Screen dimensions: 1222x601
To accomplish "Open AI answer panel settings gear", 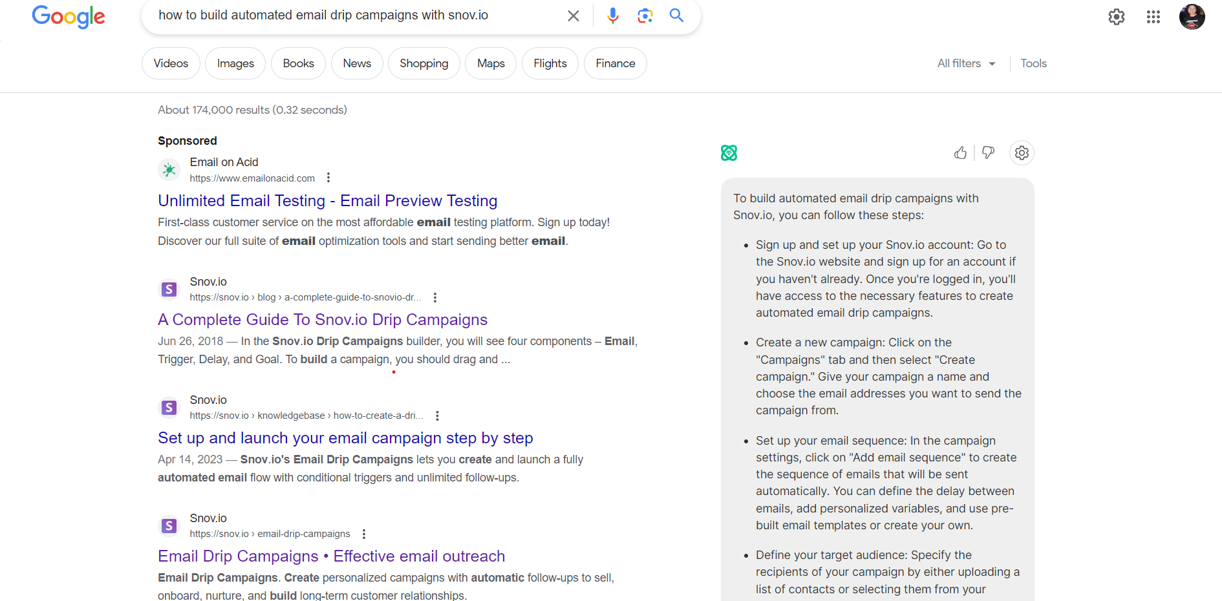I will click(1022, 153).
